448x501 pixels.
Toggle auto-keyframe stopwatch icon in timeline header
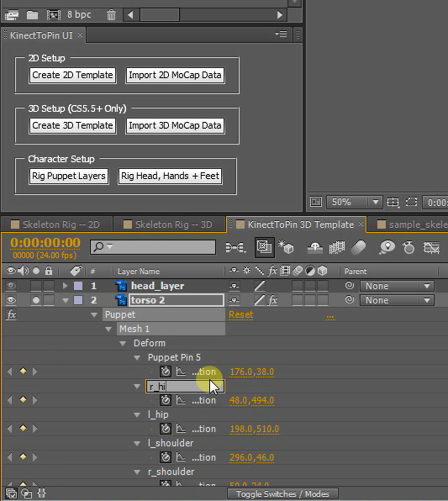click(x=408, y=247)
